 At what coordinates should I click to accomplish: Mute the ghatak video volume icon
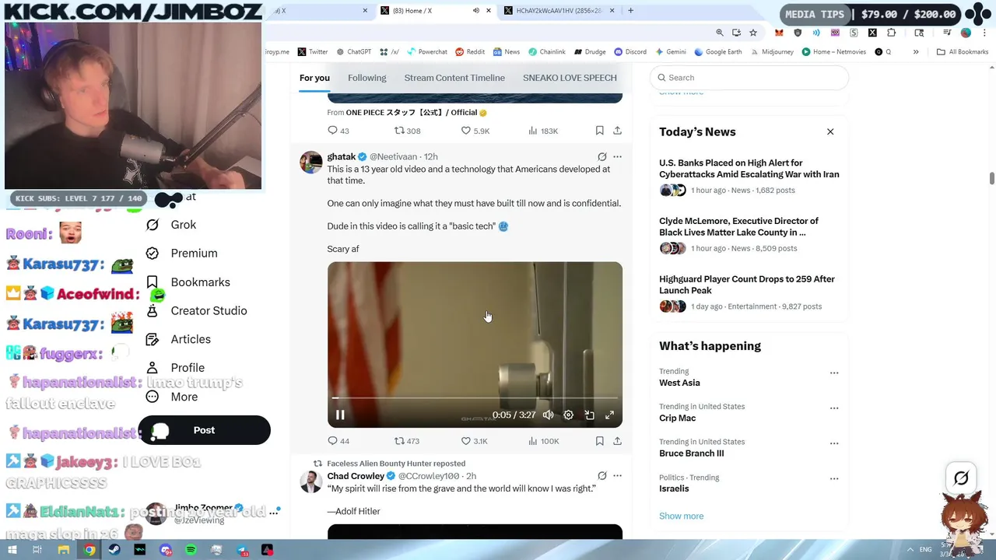548,415
